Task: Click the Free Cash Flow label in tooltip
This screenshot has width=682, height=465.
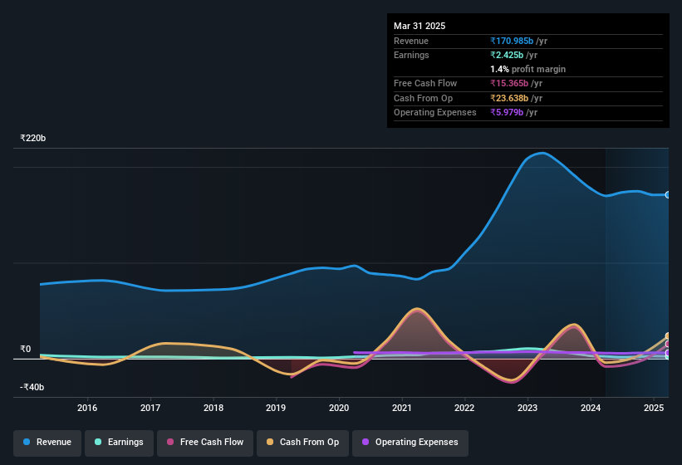Action: tap(425, 83)
